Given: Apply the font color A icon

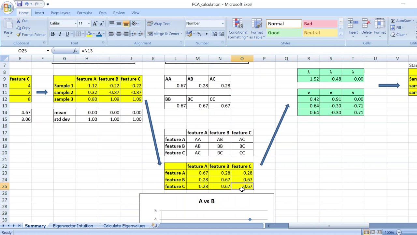Looking at the screenshot, I should [99, 34].
